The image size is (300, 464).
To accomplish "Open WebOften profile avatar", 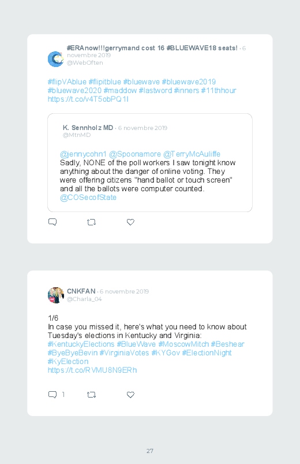I will pyautogui.click(x=55, y=59).
